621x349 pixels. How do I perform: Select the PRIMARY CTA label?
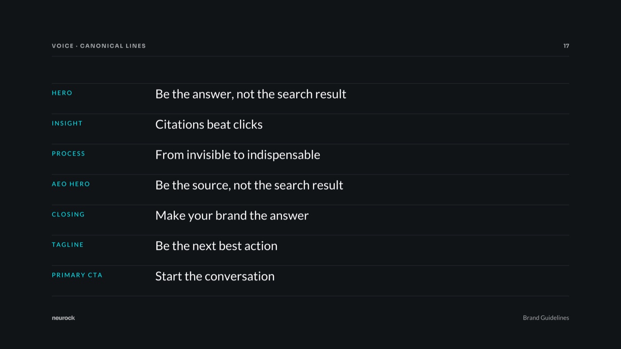[x=77, y=275]
